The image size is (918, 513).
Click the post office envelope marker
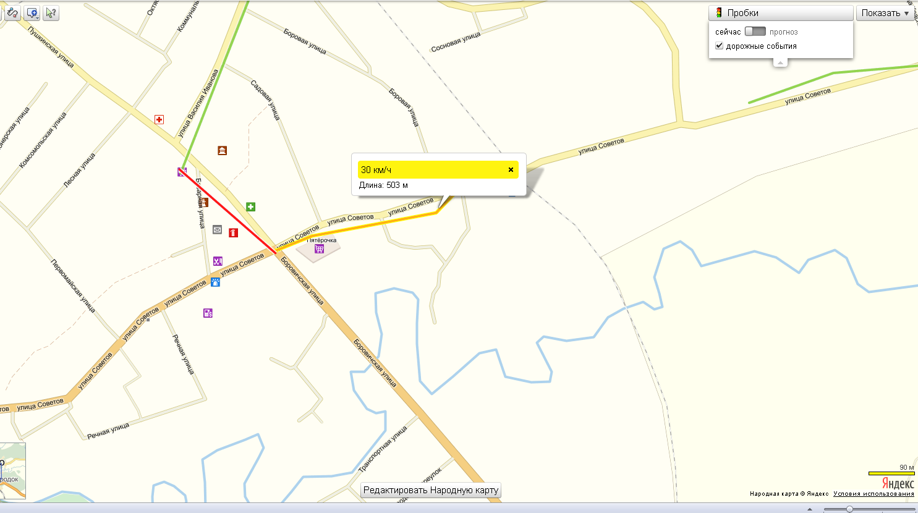coord(217,230)
